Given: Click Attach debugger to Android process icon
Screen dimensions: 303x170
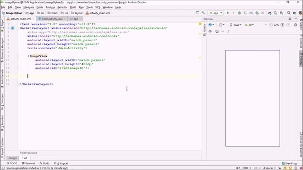Looking at the screenshot, I should [x=257, y=13].
